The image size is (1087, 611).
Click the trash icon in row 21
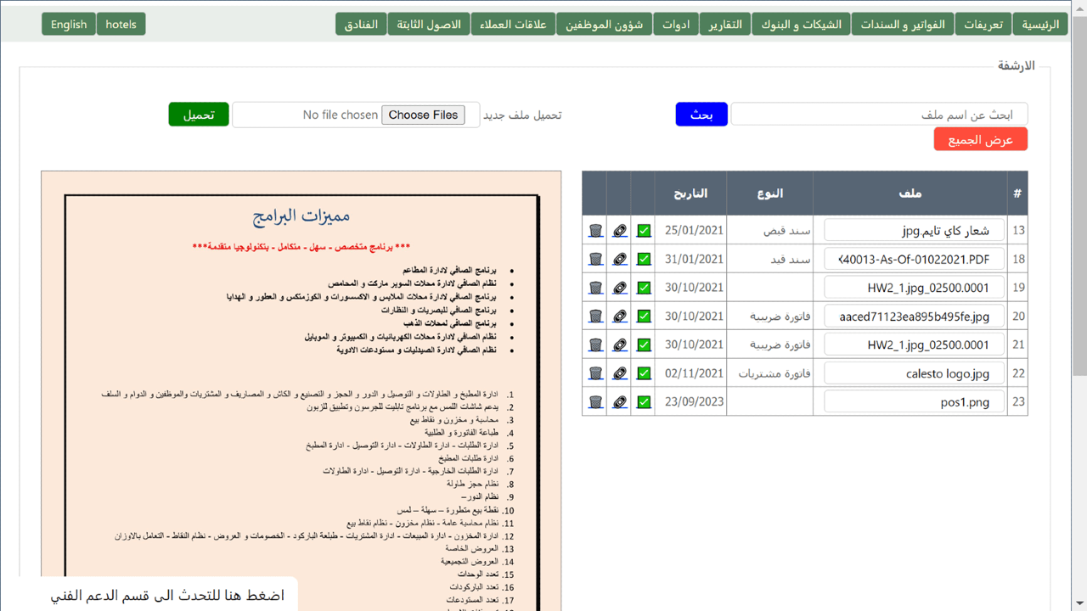[595, 345]
